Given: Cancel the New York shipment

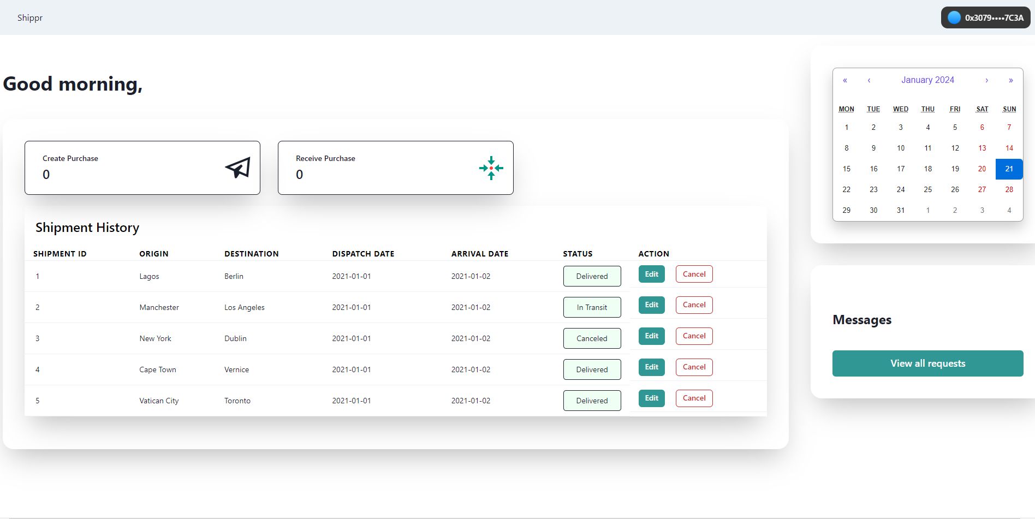Looking at the screenshot, I should pyautogui.click(x=694, y=336).
